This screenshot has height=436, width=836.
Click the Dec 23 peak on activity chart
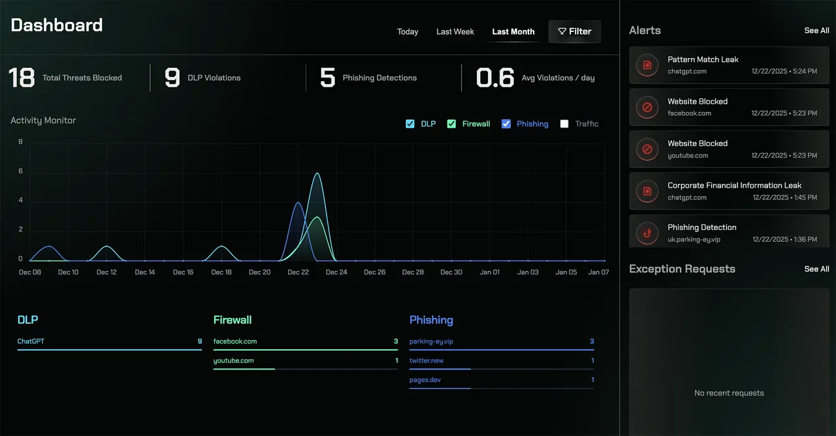point(317,174)
